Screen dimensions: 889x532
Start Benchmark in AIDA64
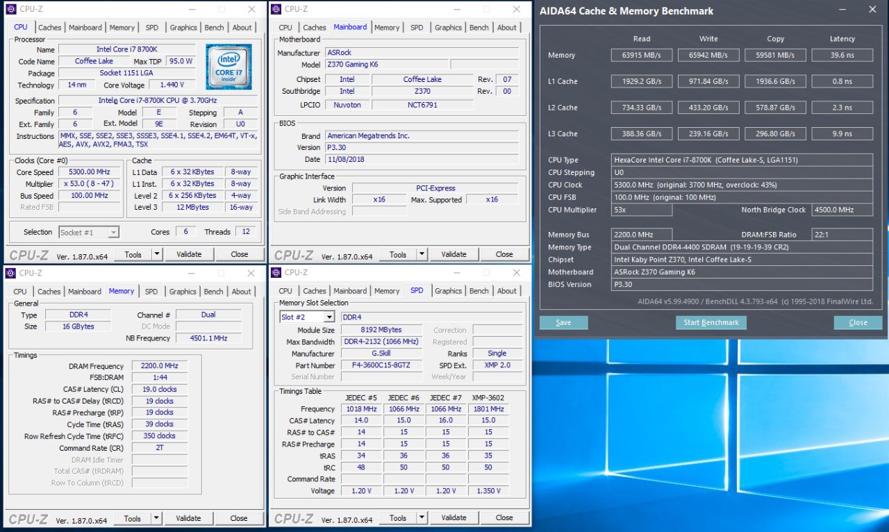pos(711,322)
